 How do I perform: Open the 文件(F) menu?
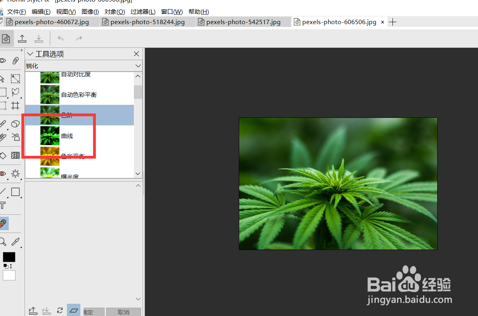point(17,12)
